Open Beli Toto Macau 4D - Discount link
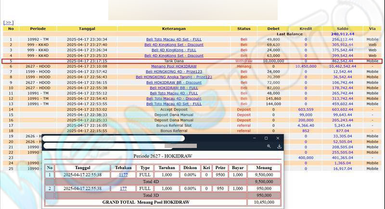This screenshot has width=385, height=209. [174, 98]
